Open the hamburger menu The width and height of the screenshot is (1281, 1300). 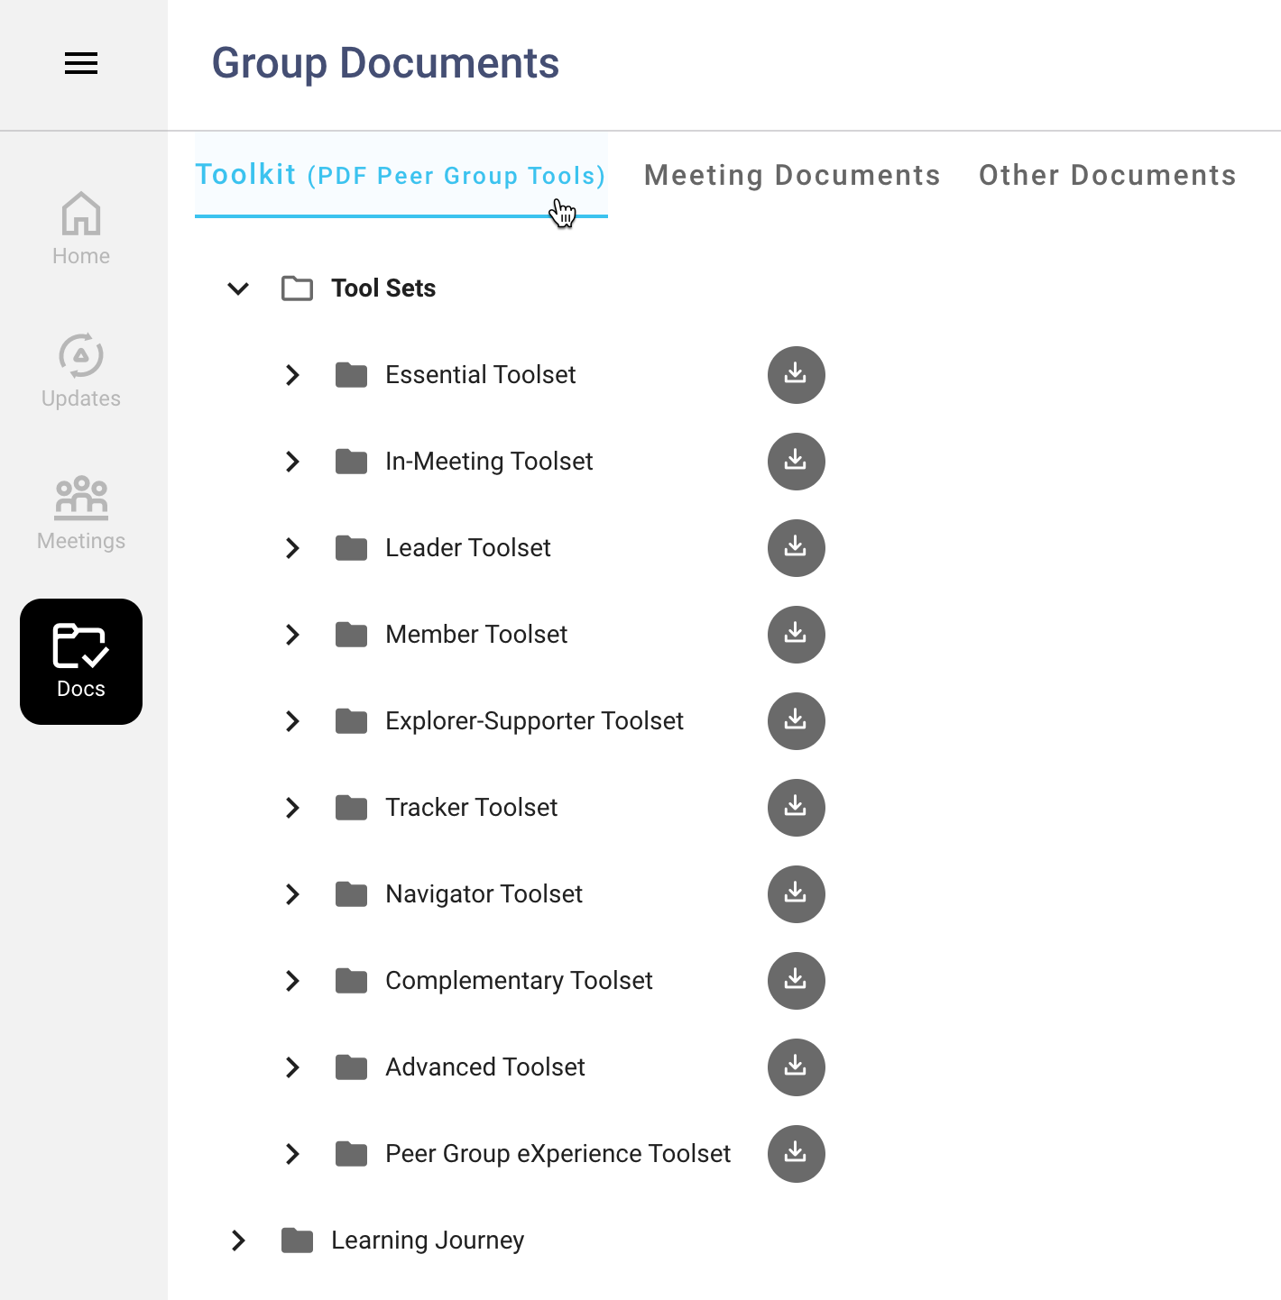81,63
